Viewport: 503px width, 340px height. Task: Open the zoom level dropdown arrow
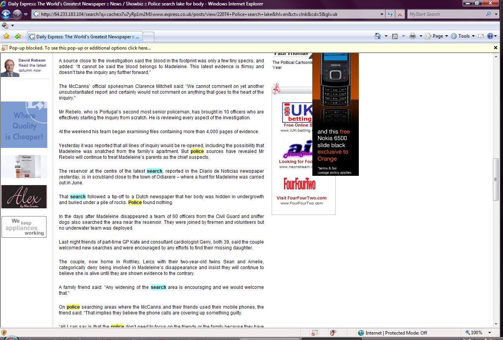pyautogui.click(x=490, y=333)
